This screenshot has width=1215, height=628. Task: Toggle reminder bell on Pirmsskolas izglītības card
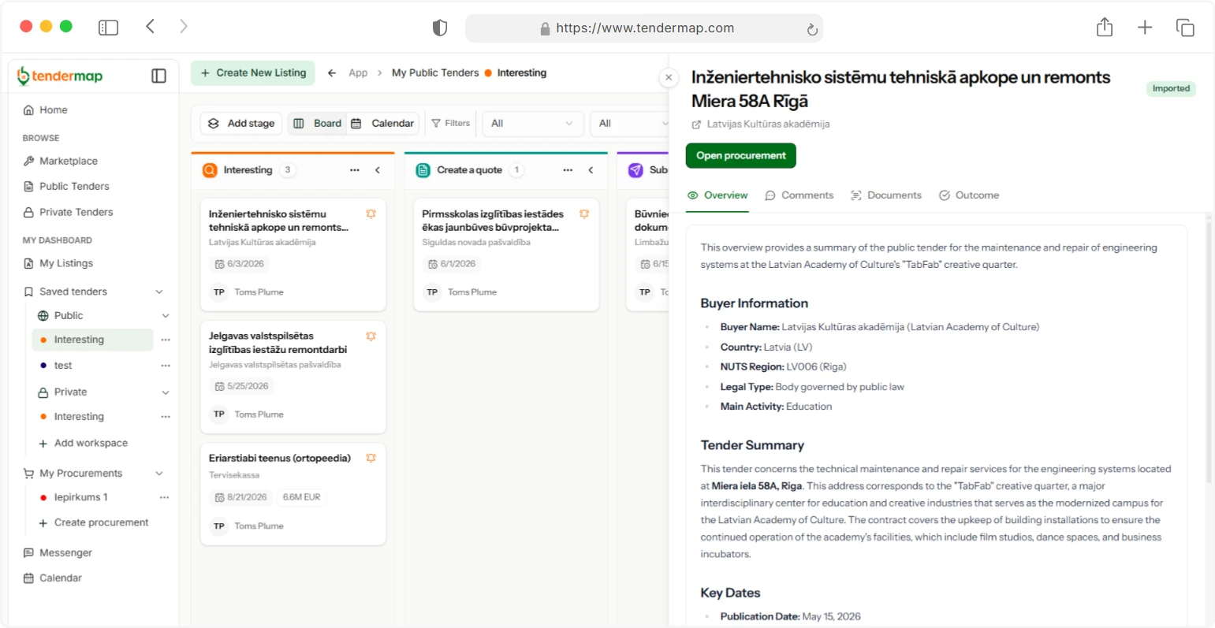coord(584,214)
